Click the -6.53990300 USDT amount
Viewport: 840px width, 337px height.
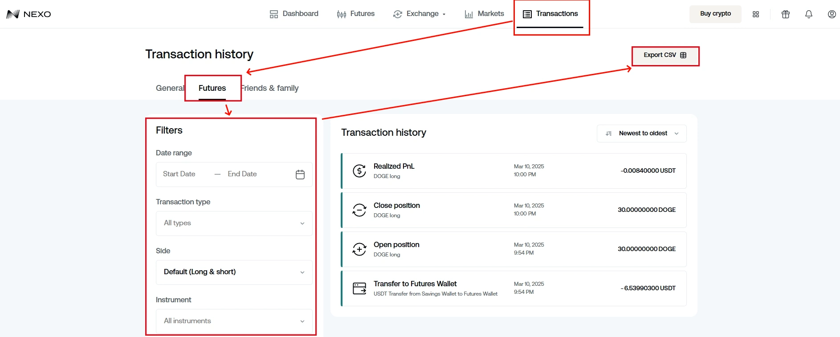coord(648,288)
